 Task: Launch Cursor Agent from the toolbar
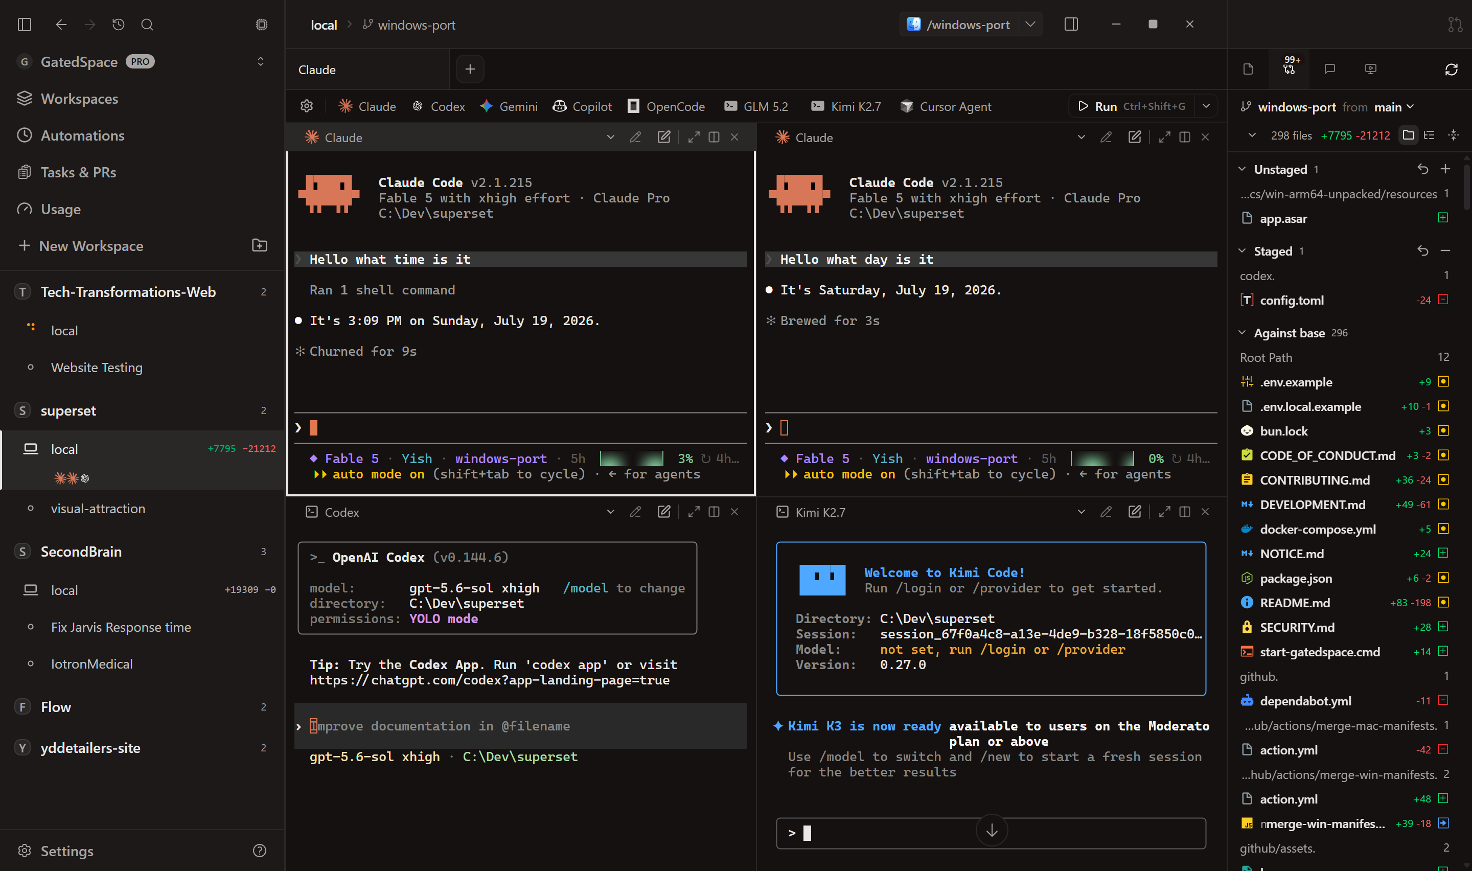point(946,106)
